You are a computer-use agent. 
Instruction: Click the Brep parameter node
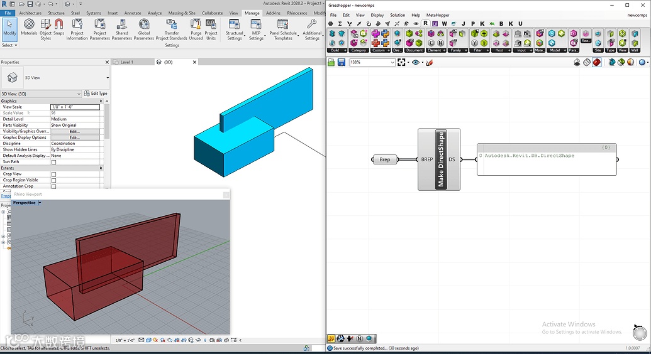384,159
